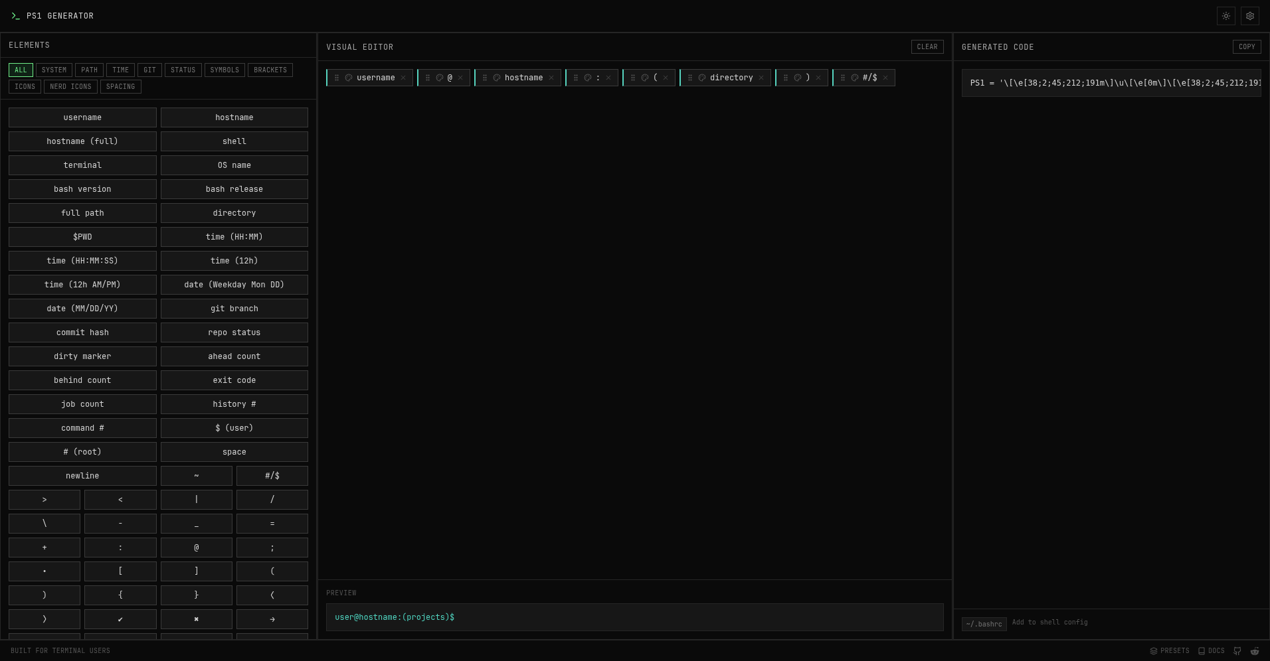Open the color picker on the directory chip
The image size is (1270, 661).
(x=702, y=78)
